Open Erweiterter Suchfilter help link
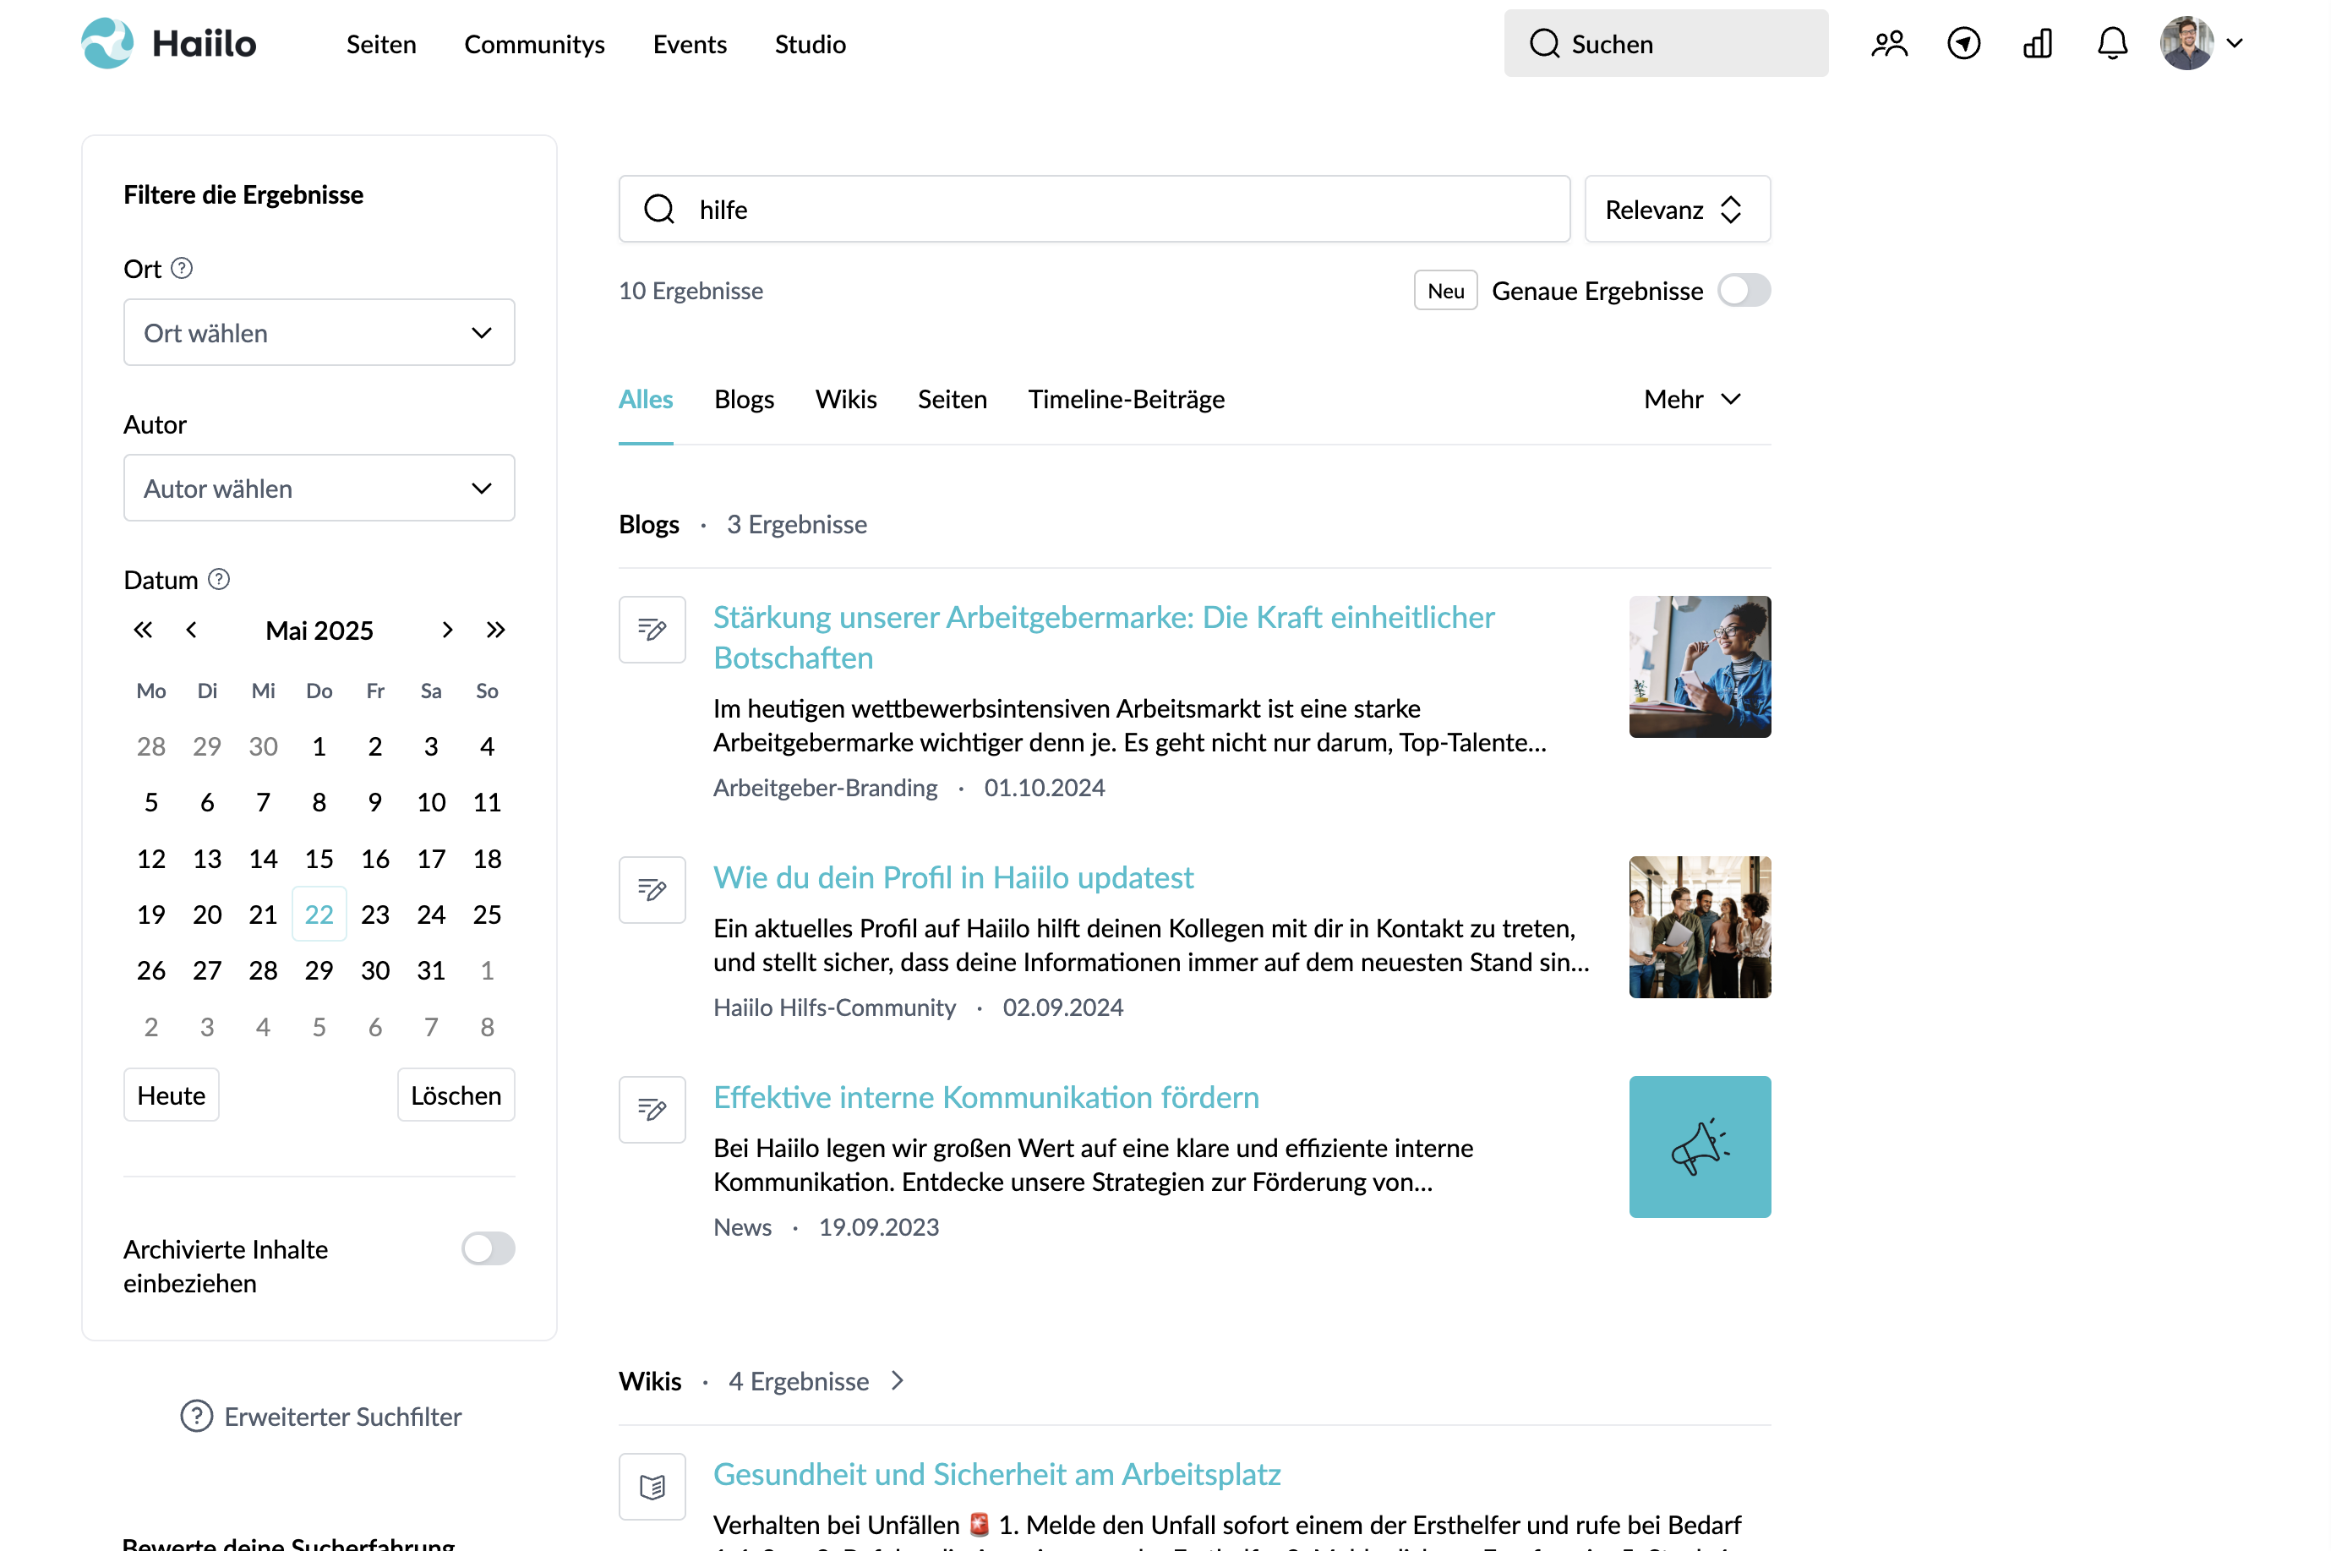2331x1551 pixels. click(320, 1417)
